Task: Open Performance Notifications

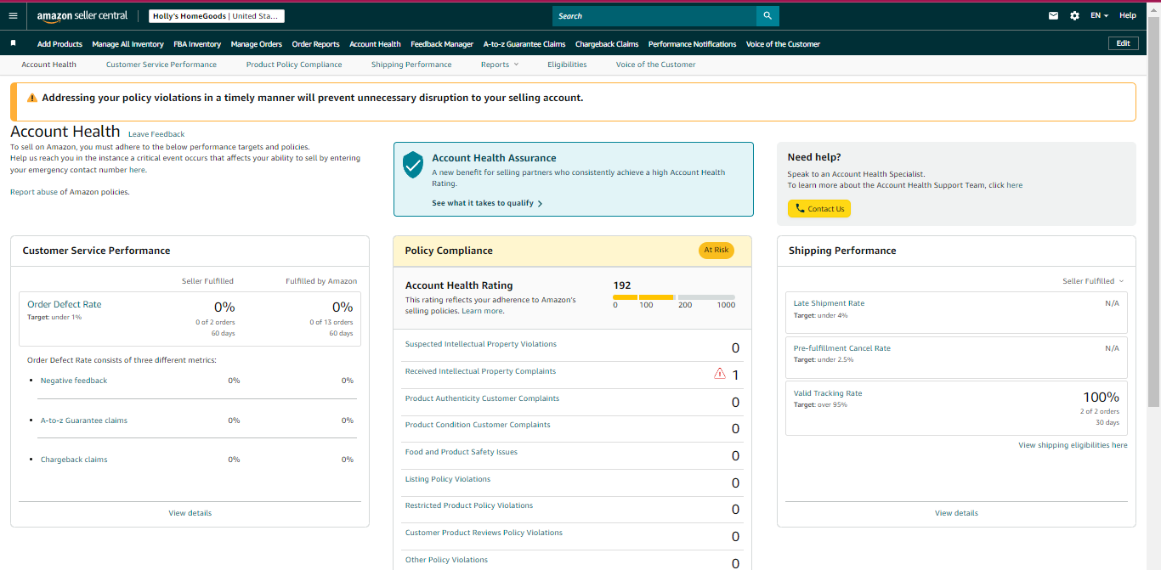Action: [x=692, y=44]
